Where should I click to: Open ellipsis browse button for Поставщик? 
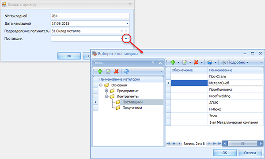[127, 39]
